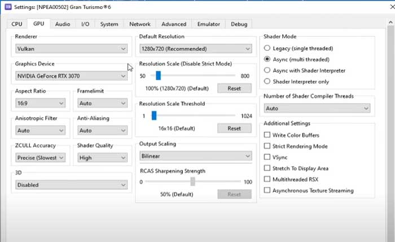
Task: Switch to the CPU tab
Action: coord(16,24)
